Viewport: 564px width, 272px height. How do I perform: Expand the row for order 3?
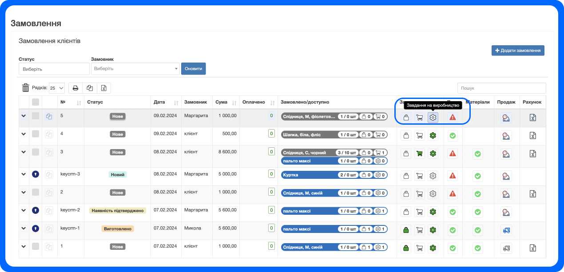[x=24, y=152]
